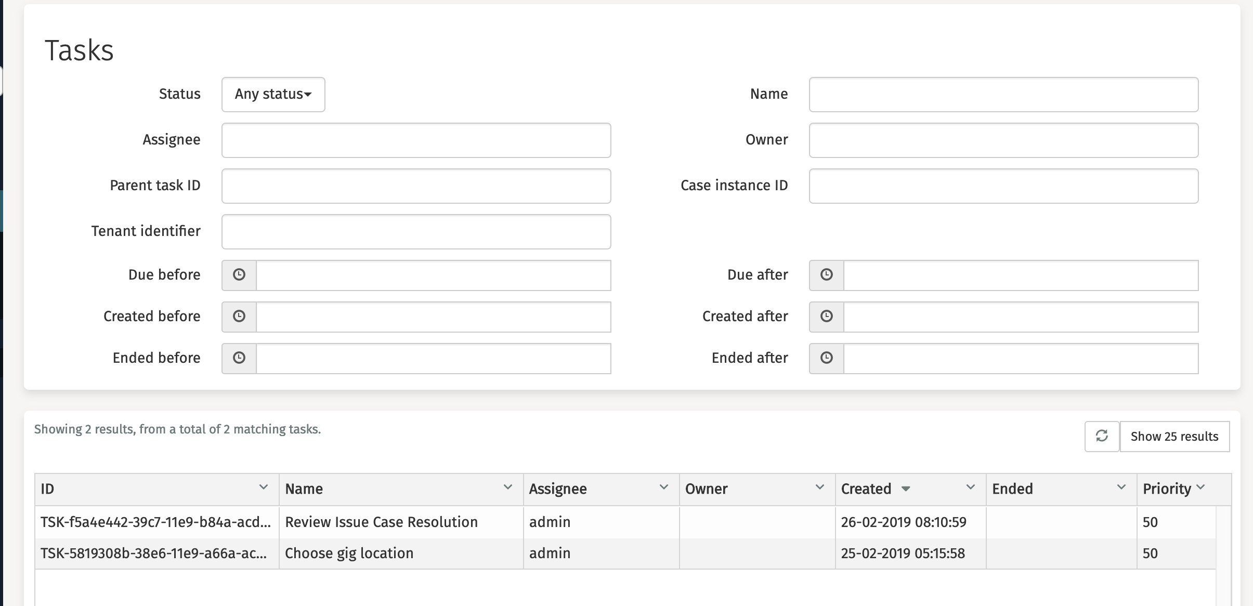Click into the Case instance ID field
The image size is (1253, 606).
pyautogui.click(x=1003, y=186)
